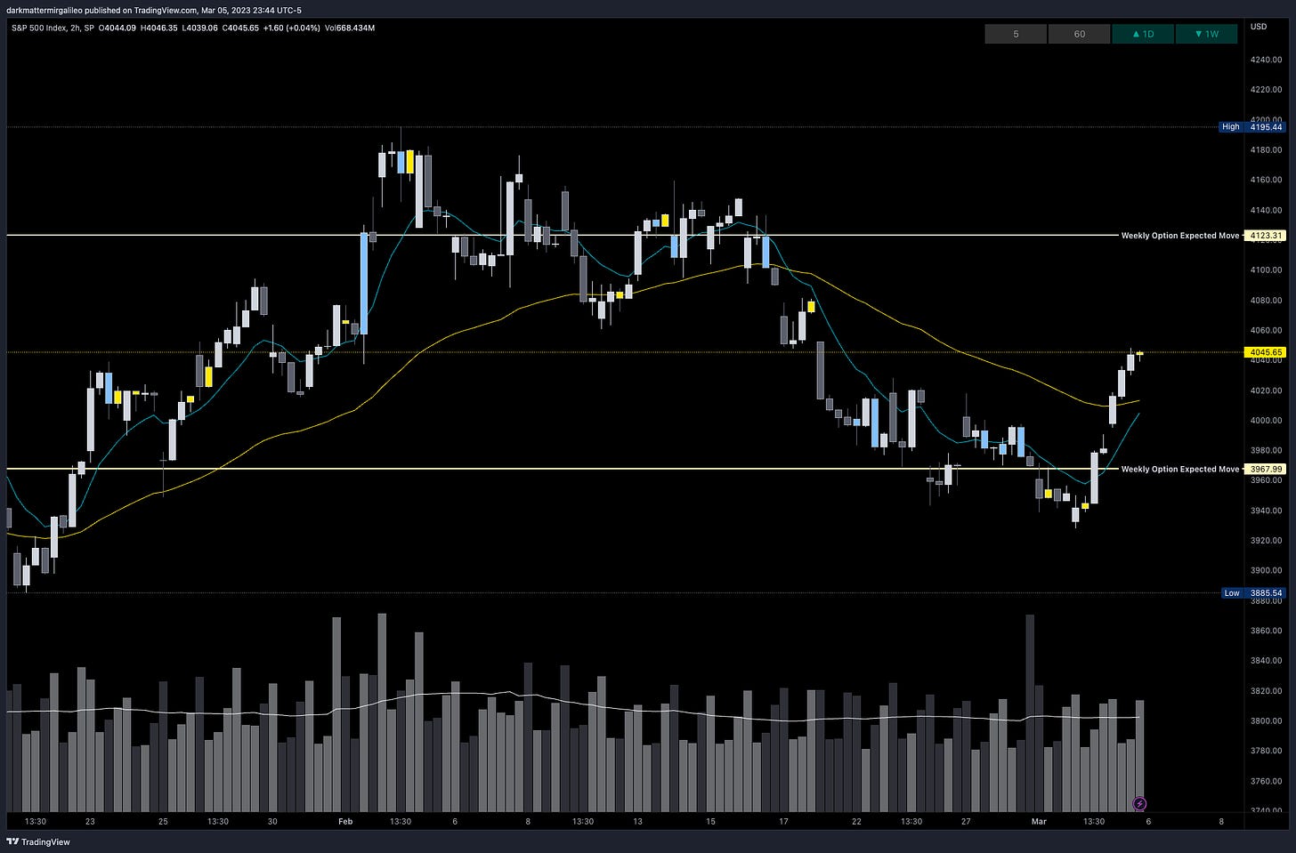The height and width of the screenshot is (853, 1296).
Task: Click the 3940.00 price axis label
Action: pyautogui.click(x=1266, y=511)
